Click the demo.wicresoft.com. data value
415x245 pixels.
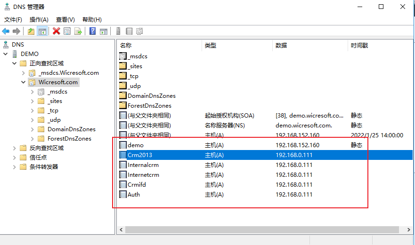click(304, 125)
